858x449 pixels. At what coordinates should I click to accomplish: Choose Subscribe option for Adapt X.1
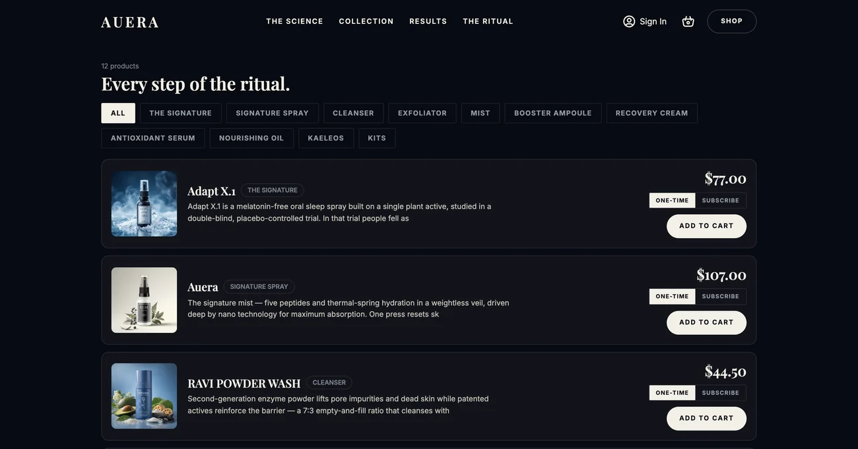[x=721, y=200]
